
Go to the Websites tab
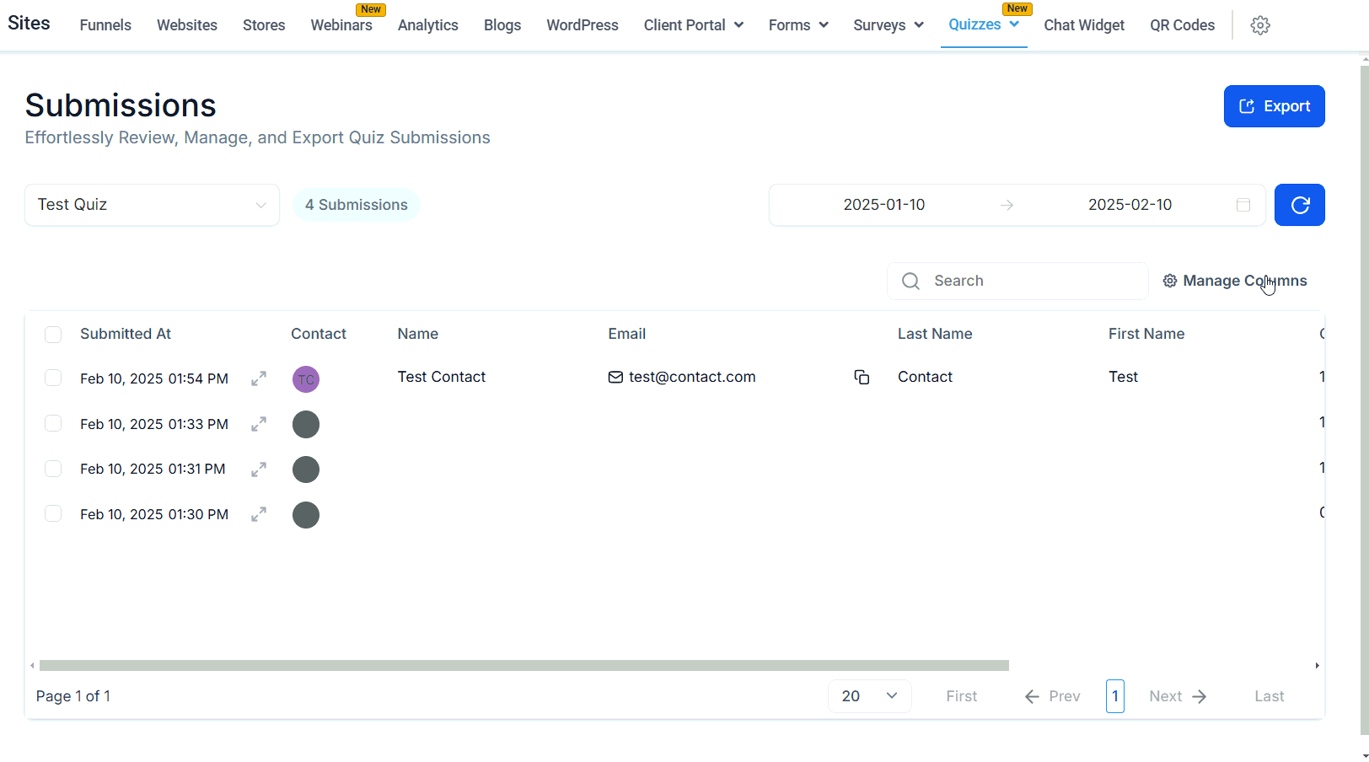coord(187,25)
